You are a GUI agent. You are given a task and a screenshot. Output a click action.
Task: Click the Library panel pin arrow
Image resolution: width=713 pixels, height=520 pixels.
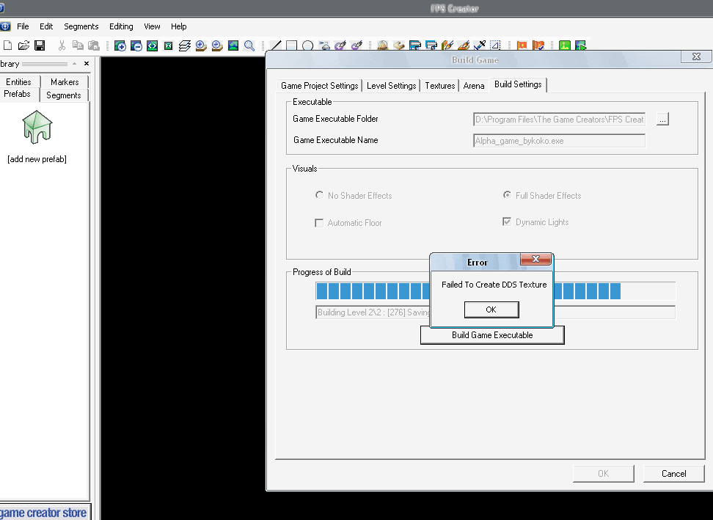click(75, 64)
